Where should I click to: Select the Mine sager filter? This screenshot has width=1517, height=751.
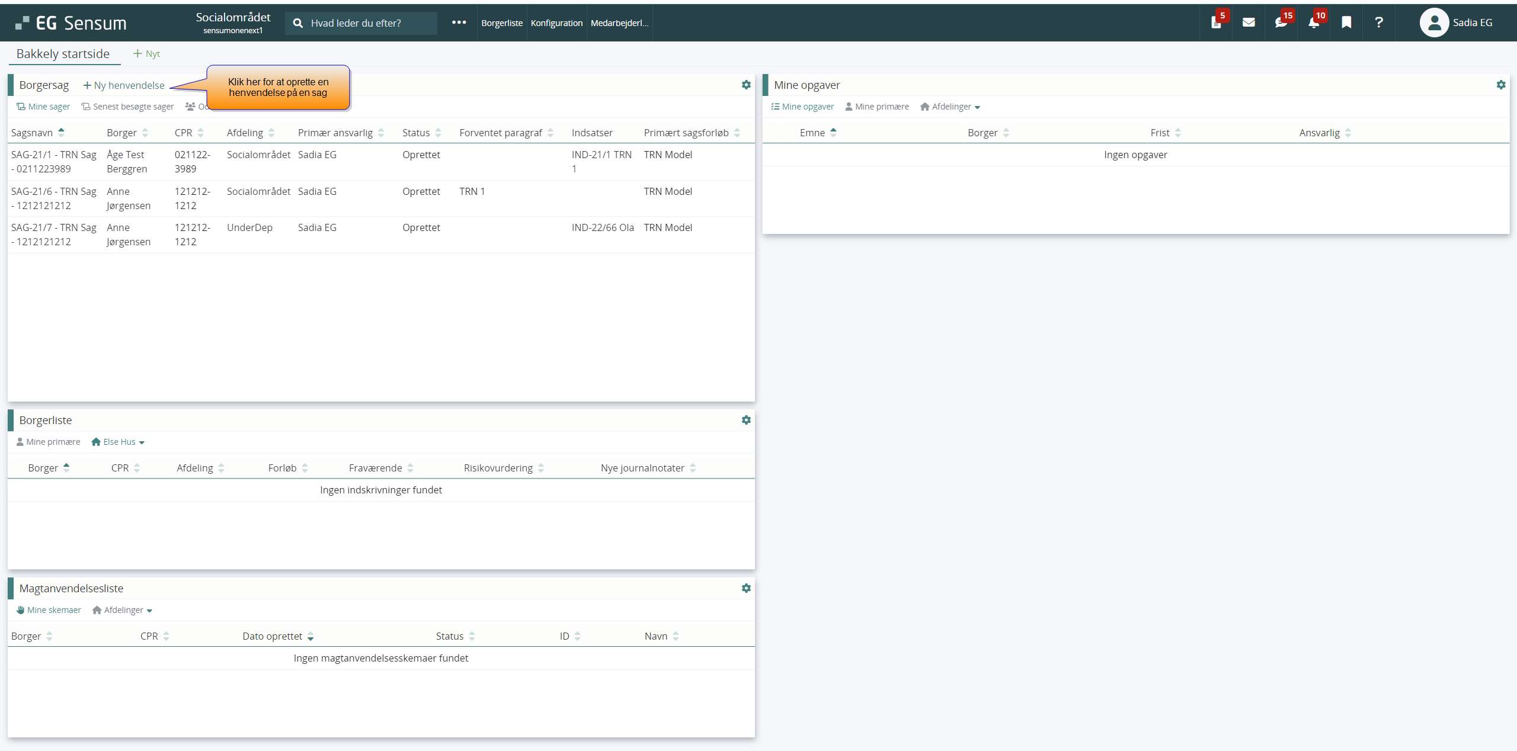43,107
